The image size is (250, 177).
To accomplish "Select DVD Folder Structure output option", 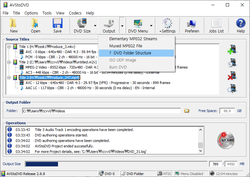I will pos(136,53).
